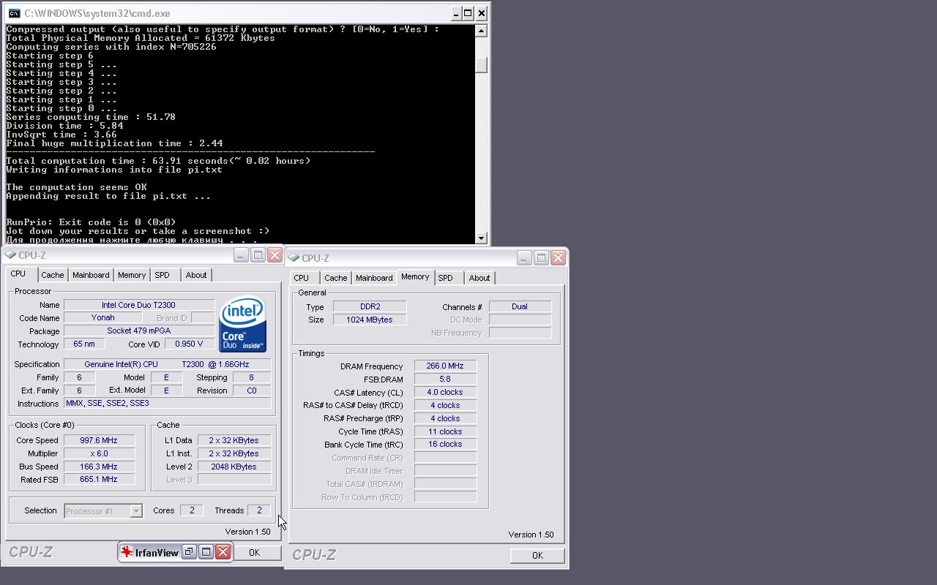Screen dimensions: 937x585
Task: Open About tab in Memory window
Action: click(x=479, y=278)
